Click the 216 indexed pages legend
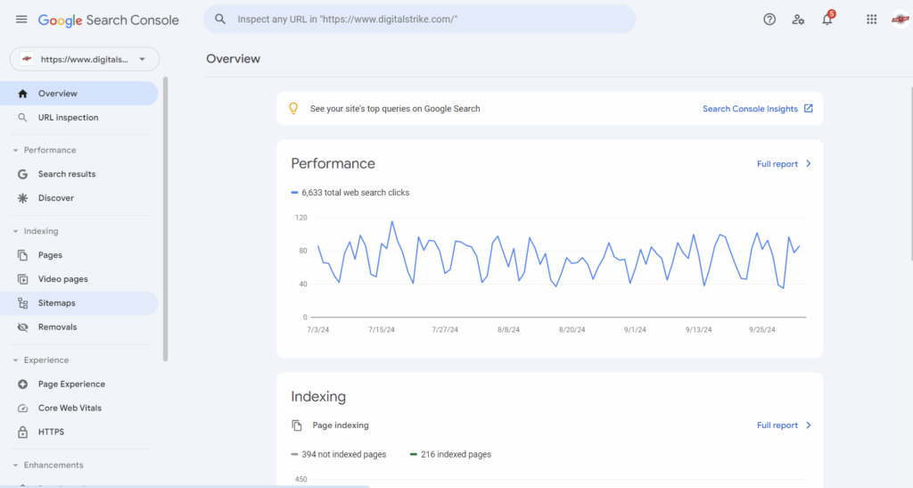Screen dimensions: 913x488 pos(450,455)
